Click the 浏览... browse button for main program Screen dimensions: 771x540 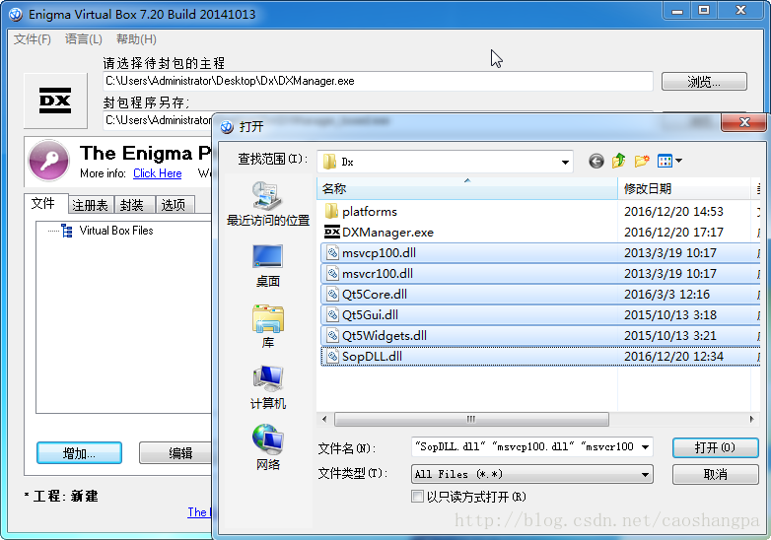coord(704,82)
